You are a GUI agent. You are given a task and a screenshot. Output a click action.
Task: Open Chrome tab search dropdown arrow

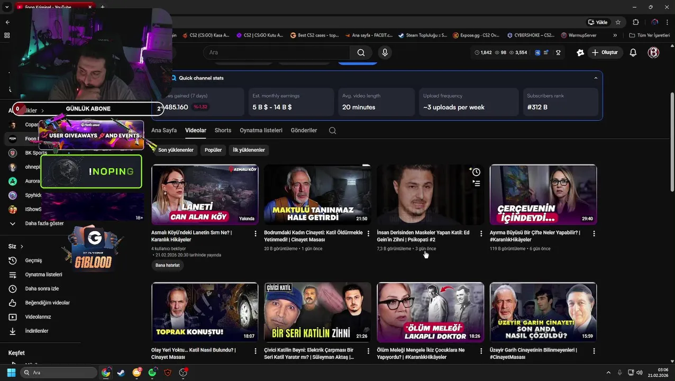pos(7,7)
